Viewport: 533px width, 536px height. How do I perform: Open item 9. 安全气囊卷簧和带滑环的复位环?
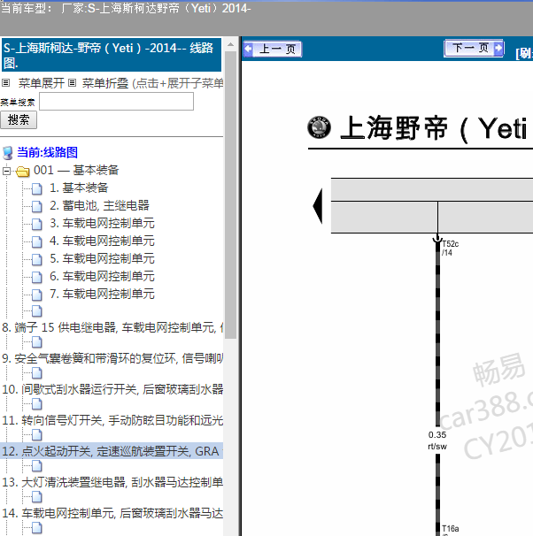112,358
